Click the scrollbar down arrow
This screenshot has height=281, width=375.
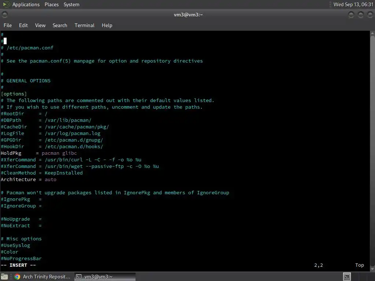pos(372,269)
